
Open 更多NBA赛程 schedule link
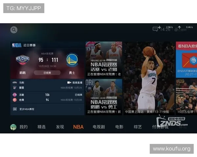(27, 109)
